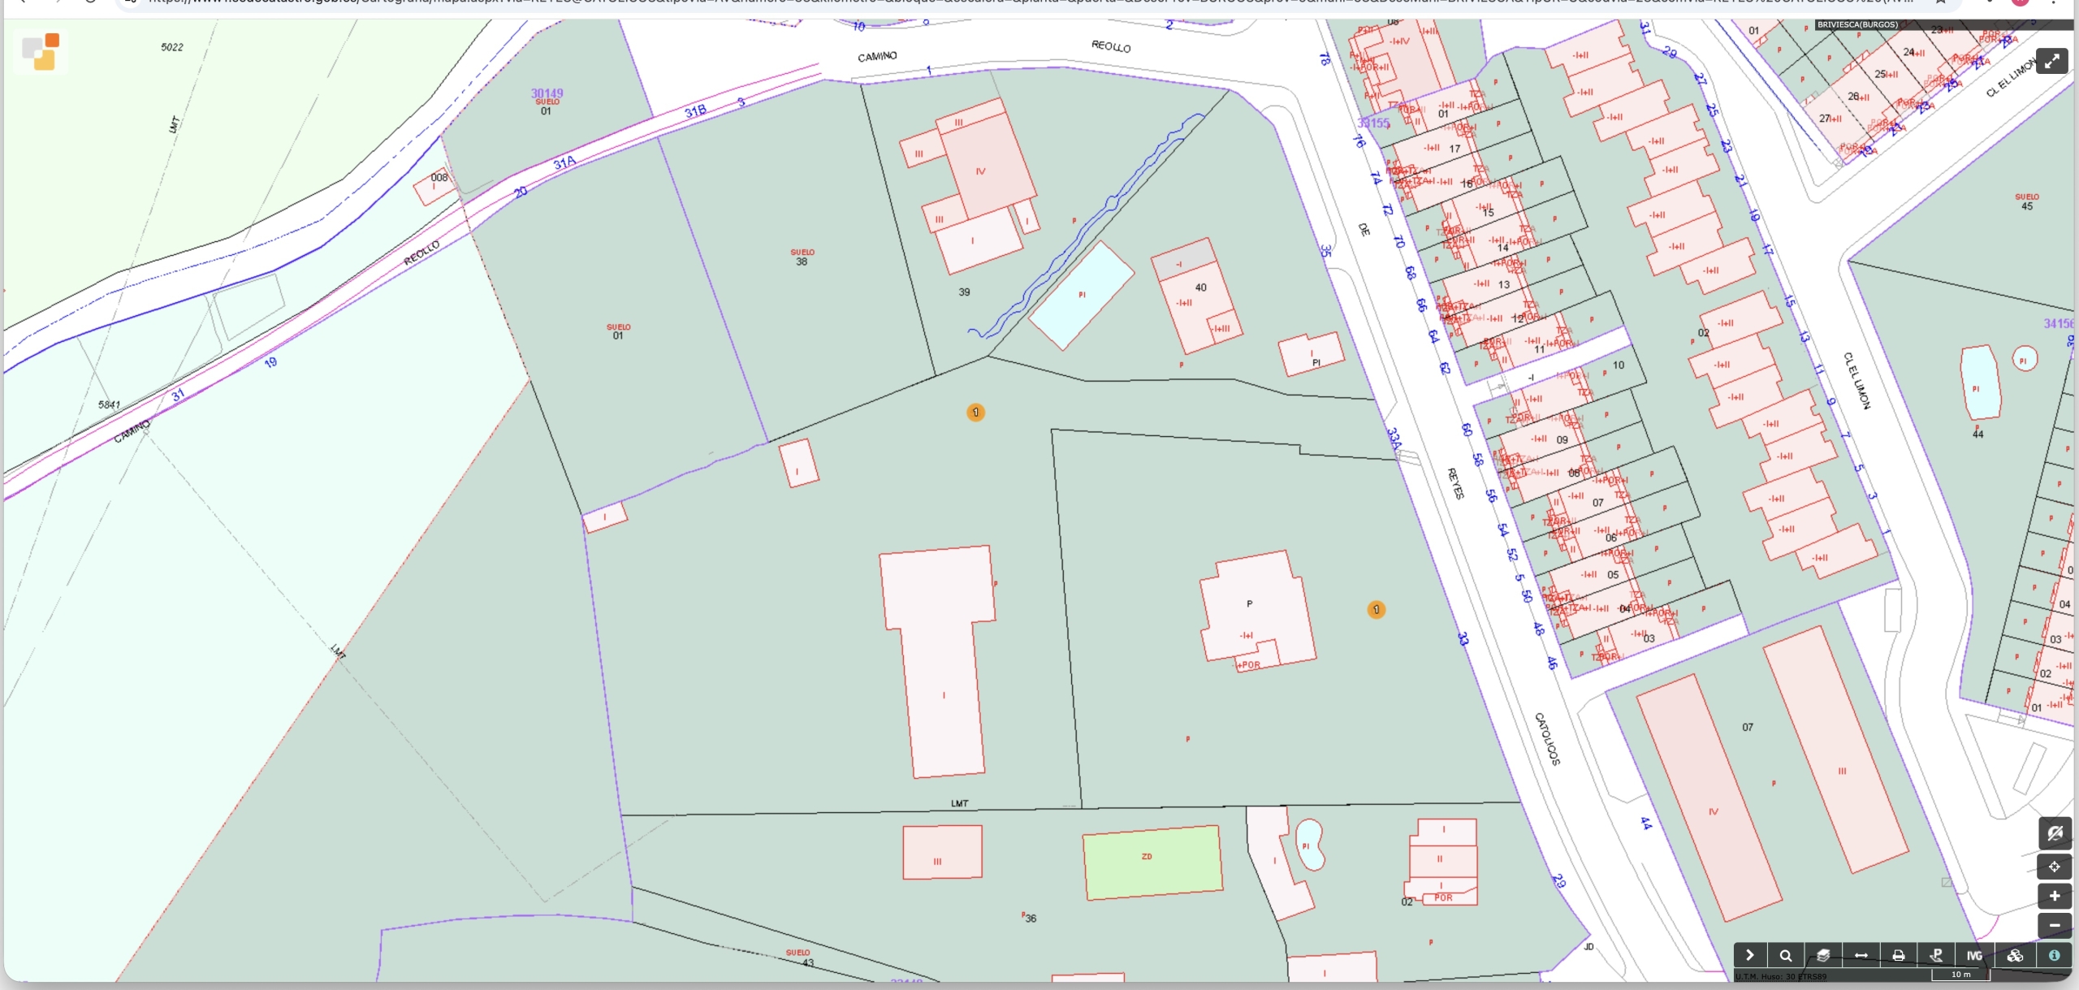Image resolution: width=2079 pixels, height=990 pixels.
Task: Select the distance measure arrow tool
Action: pyautogui.click(x=1861, y=955)
